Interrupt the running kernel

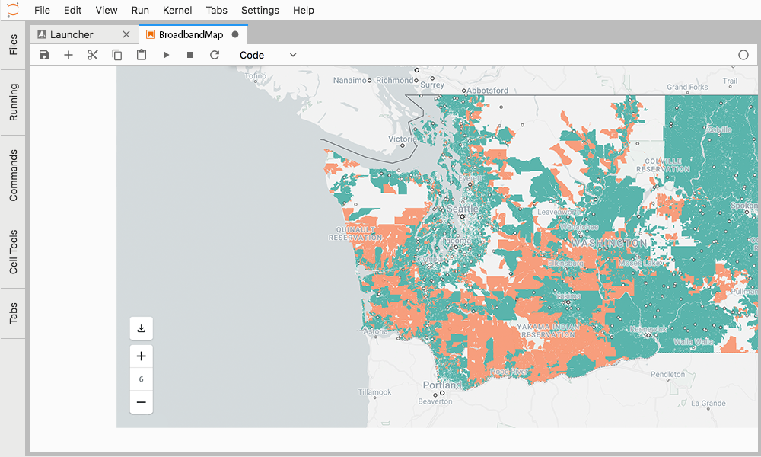(190, 55)
